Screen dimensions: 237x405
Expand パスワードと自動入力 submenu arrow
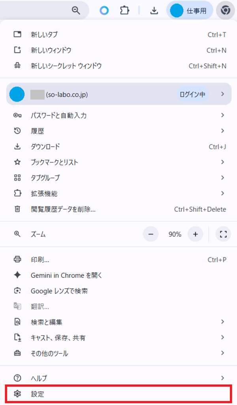coord(222,115)
